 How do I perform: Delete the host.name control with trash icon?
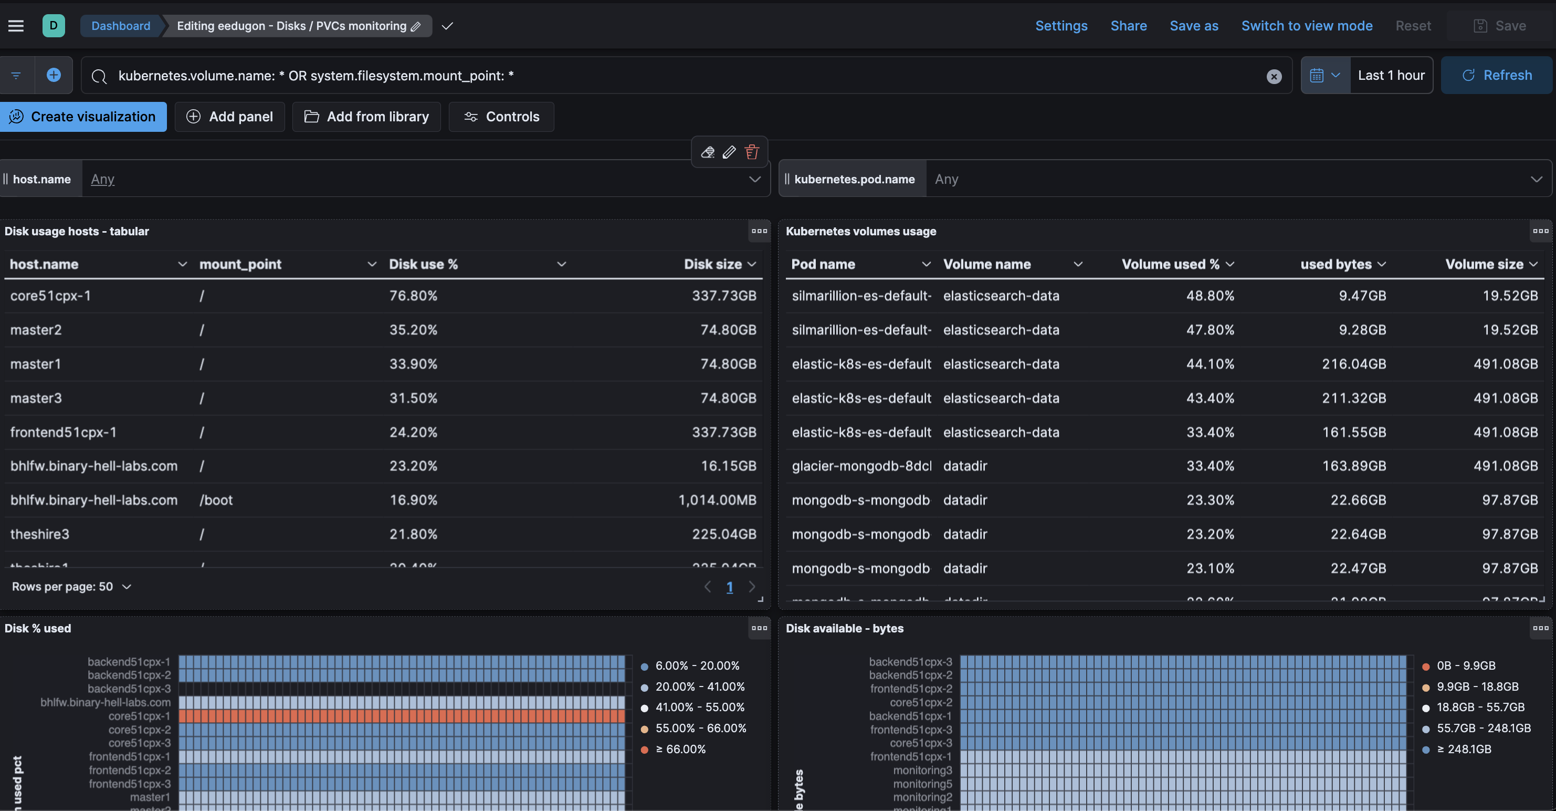point(751,152)
